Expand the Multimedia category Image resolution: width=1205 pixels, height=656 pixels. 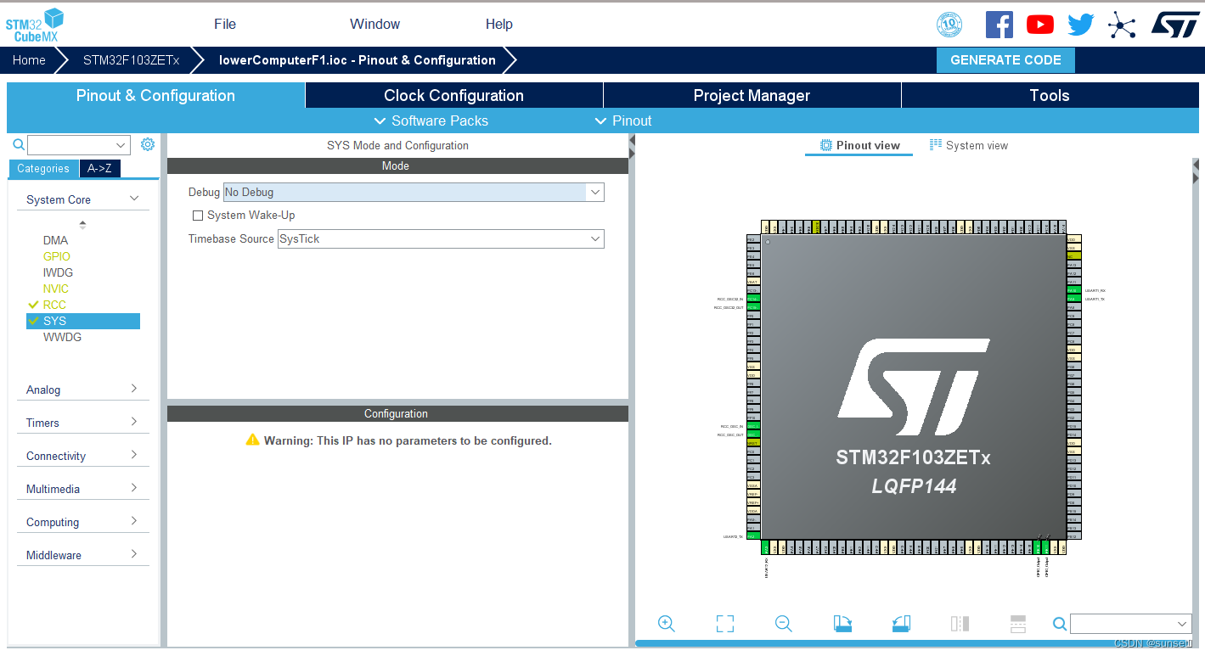click(x=82, y=489)
